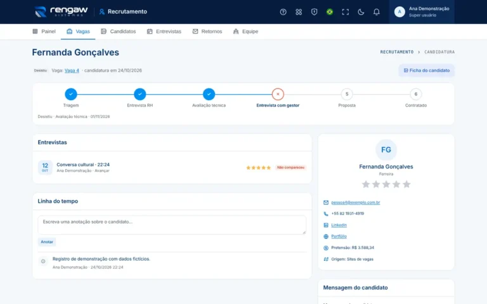Viewport: 487px width, 304px height.
Task: Click the Candidatos list icon
Action: coord(103,31)
